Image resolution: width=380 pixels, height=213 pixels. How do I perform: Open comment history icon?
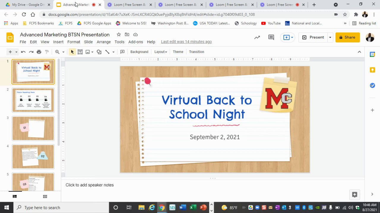pyautogui.click(x=271, y=37)
